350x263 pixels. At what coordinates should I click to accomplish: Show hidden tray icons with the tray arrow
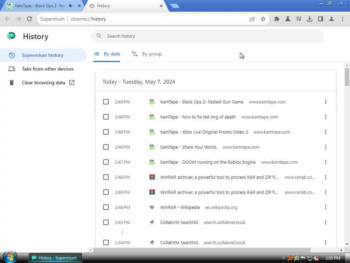pyautogui.click(x=283, y=258)
